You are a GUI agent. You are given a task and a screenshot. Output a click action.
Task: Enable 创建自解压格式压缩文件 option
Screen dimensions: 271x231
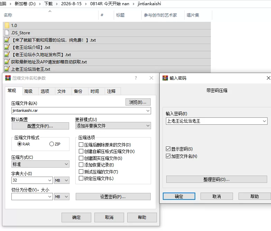coord(81,151)
